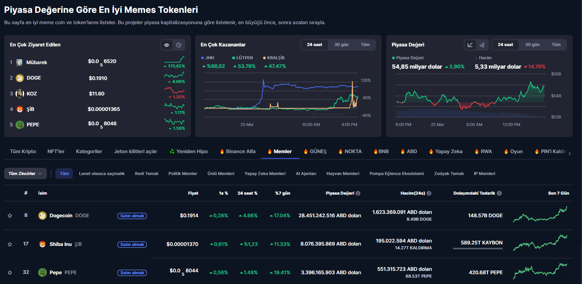Screen dimensions: 582x284
Task: Click the Piyasa Değeri legend label in chart
Action: (x=408, y=58)
